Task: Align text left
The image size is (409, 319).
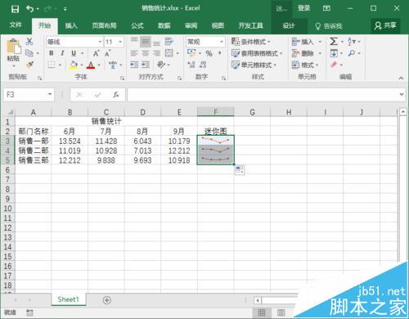Action: 134,53
